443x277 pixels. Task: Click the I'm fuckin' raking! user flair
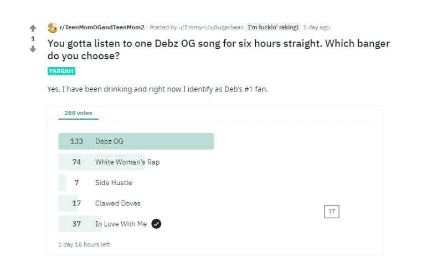(x=273, y=27)
